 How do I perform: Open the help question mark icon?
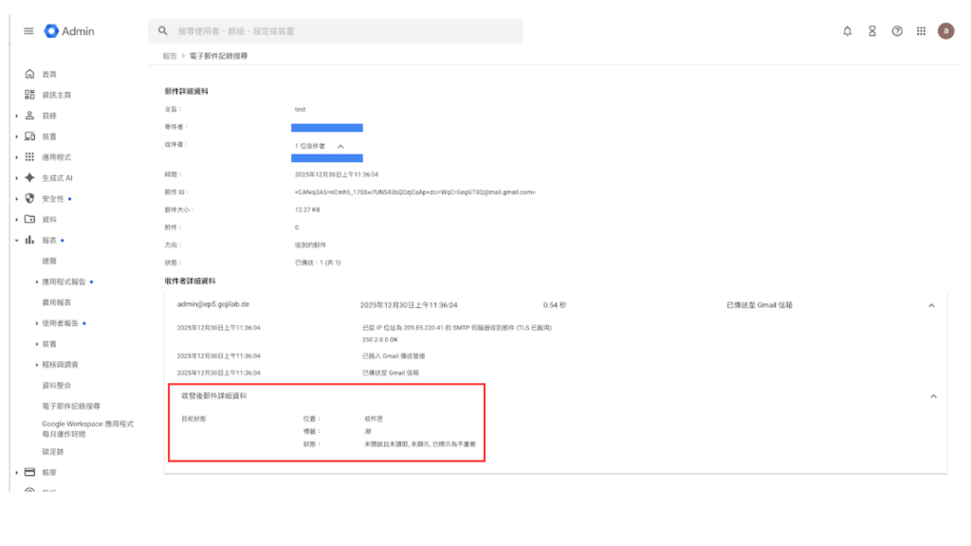pos(897,31)
